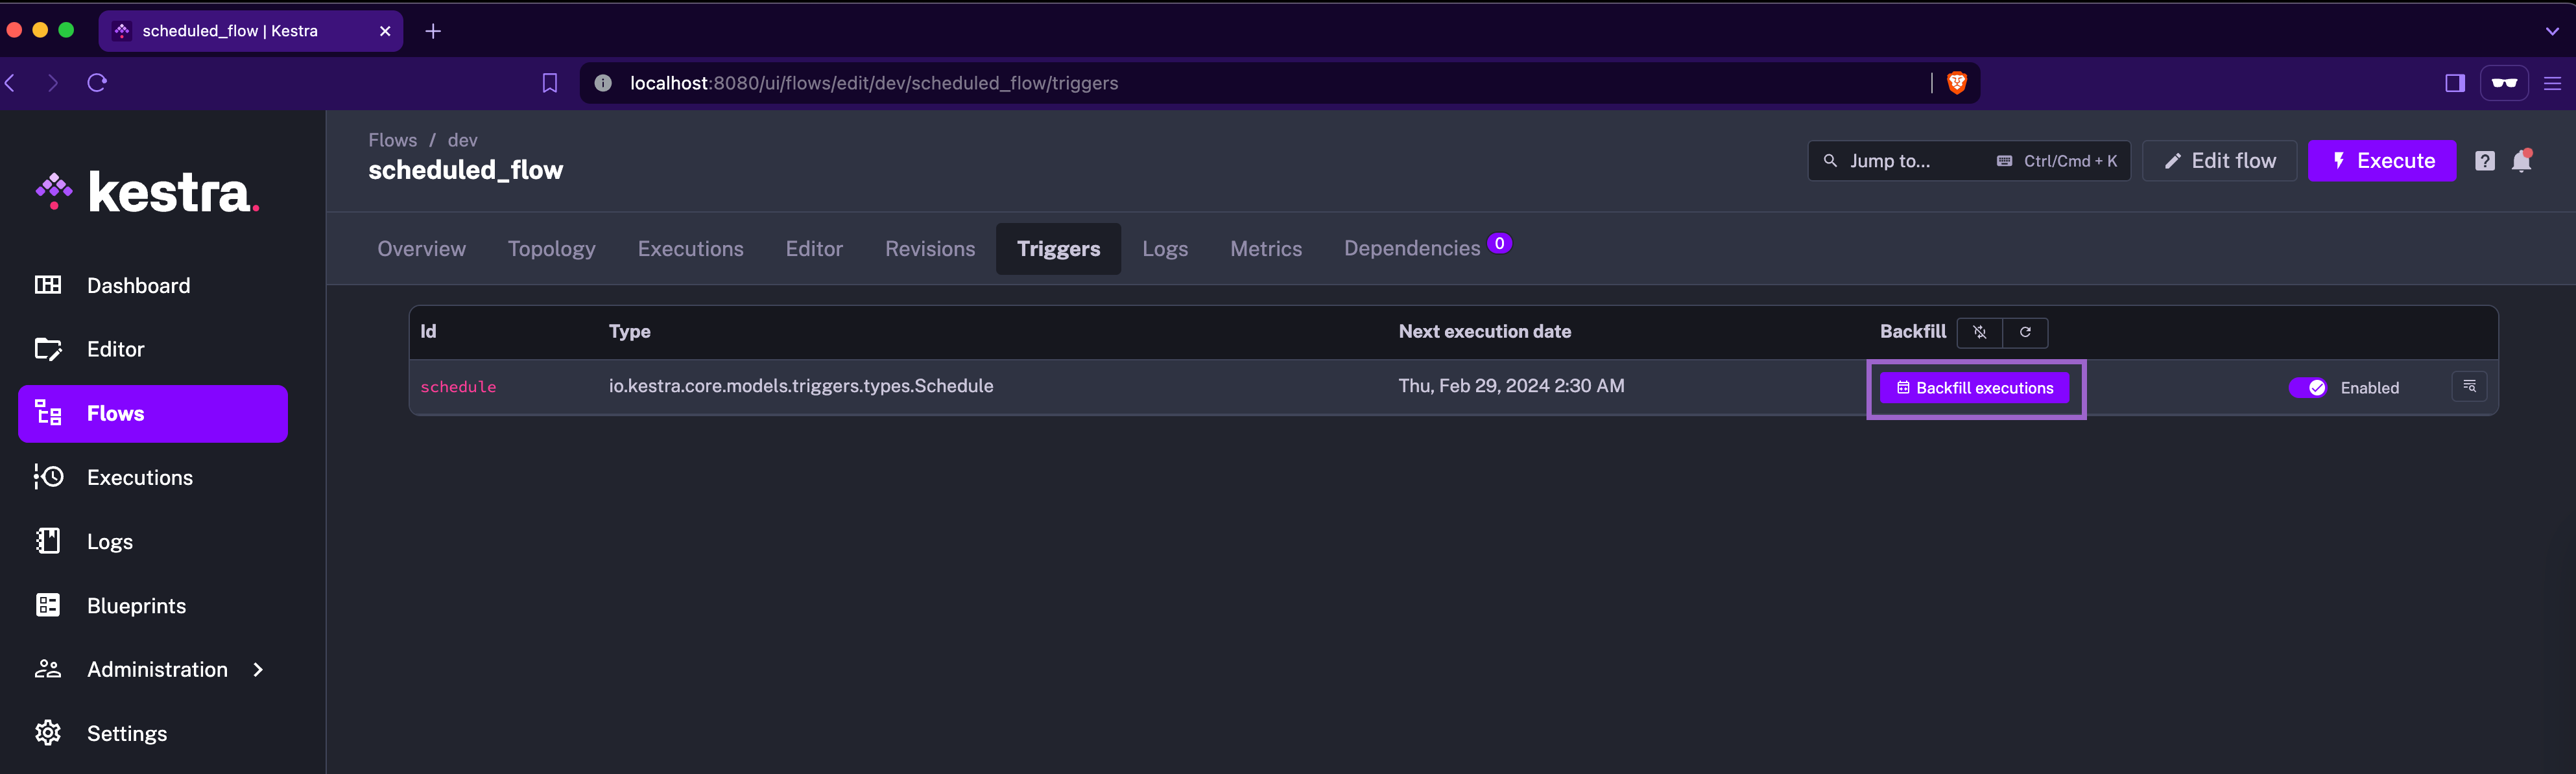Click the help question mark icon

pos(2484,161)
